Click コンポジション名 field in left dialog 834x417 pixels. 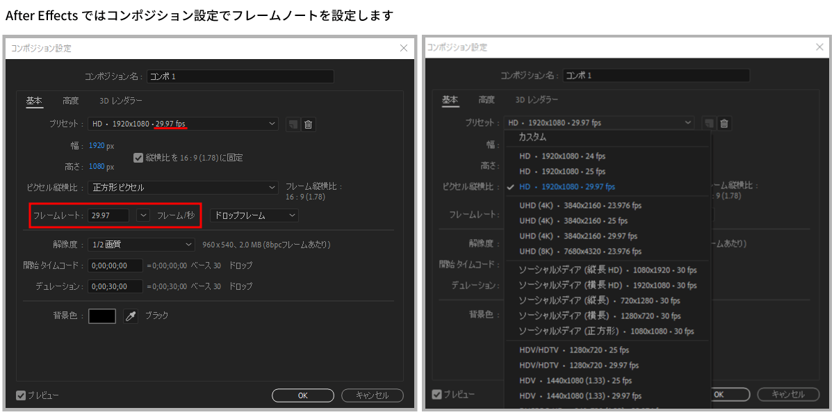[x=240, y=76]
